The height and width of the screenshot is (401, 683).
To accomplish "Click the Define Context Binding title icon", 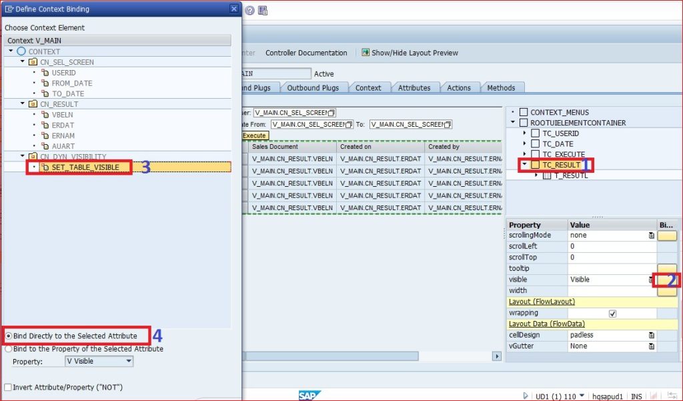I will point(9,9).
